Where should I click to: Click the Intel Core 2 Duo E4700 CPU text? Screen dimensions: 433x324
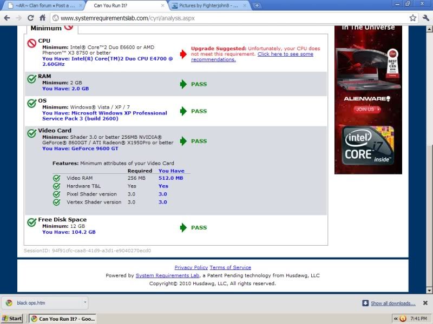108,61
